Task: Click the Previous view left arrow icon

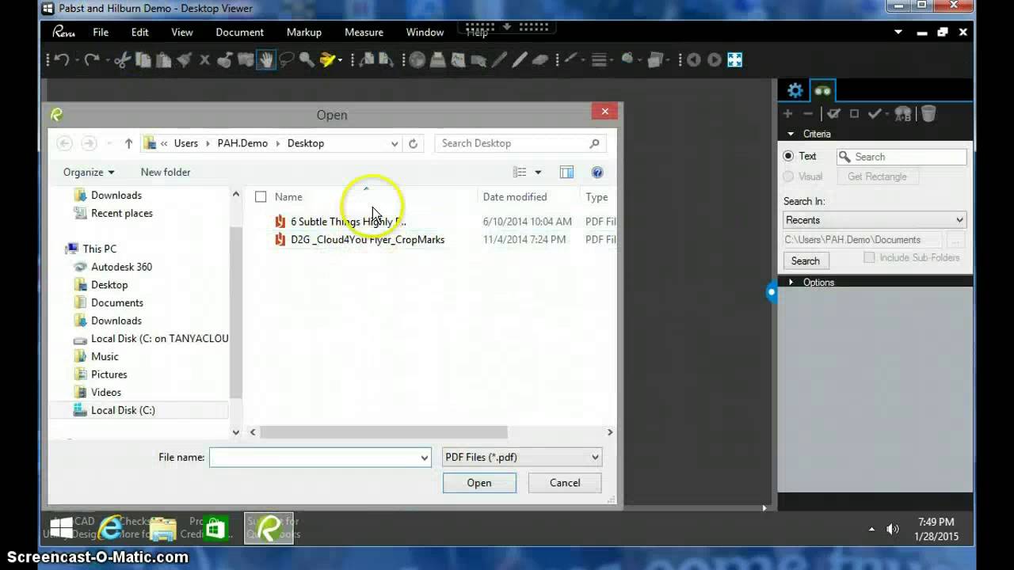Action: [694, 60]
